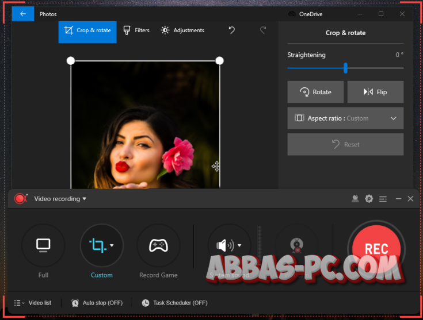Click the Straightening slider handle
423x320 pixels.
pyautogui.click(x=345, y=68)
